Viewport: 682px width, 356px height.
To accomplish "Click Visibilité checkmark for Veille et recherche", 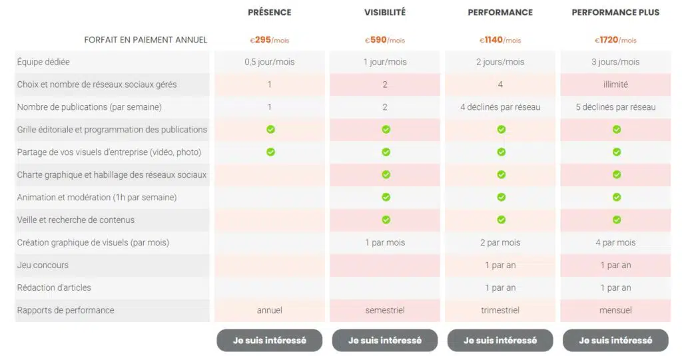I will click(x=386, y=220).
